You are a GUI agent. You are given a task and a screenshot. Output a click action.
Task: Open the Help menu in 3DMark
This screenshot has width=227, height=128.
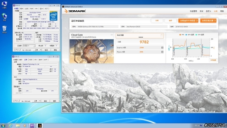tap(222, 11)
